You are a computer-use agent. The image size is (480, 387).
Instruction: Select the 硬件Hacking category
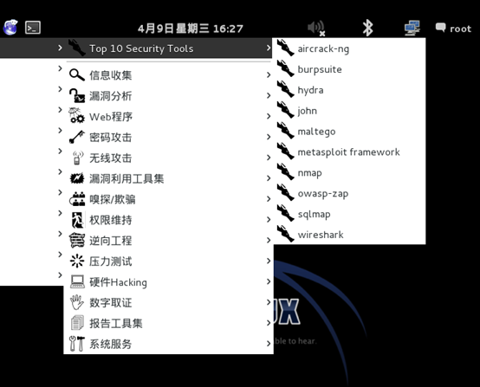click(x=168, y=281)
